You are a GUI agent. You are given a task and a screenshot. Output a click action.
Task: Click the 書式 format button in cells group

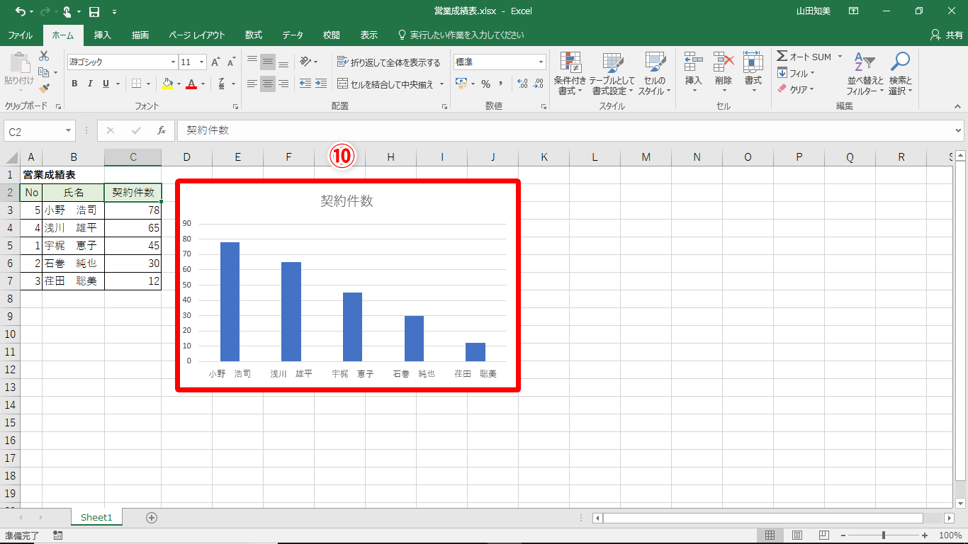point(753,74)
